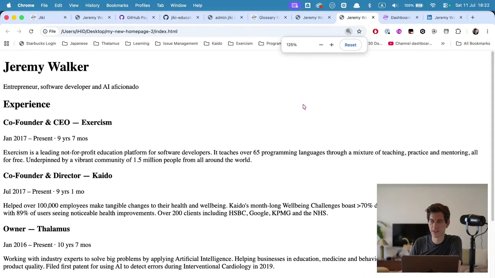Open the Apple menu

pos(9,5)
